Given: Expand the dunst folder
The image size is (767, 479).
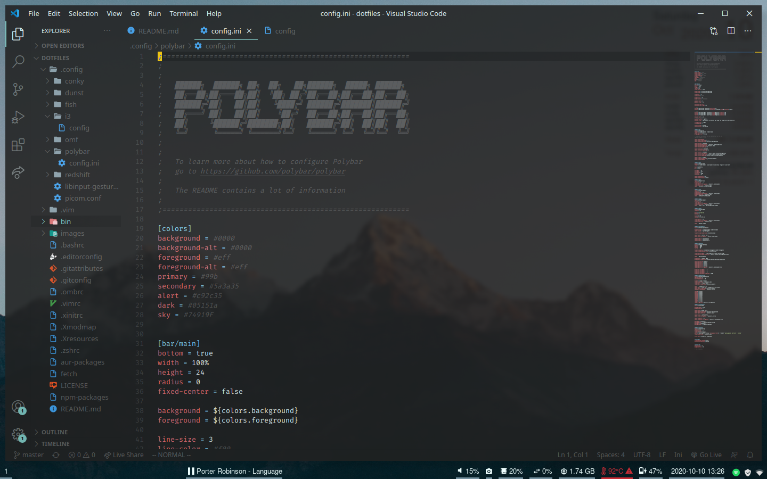Looking at the screenshot, I should pos(74,93).
